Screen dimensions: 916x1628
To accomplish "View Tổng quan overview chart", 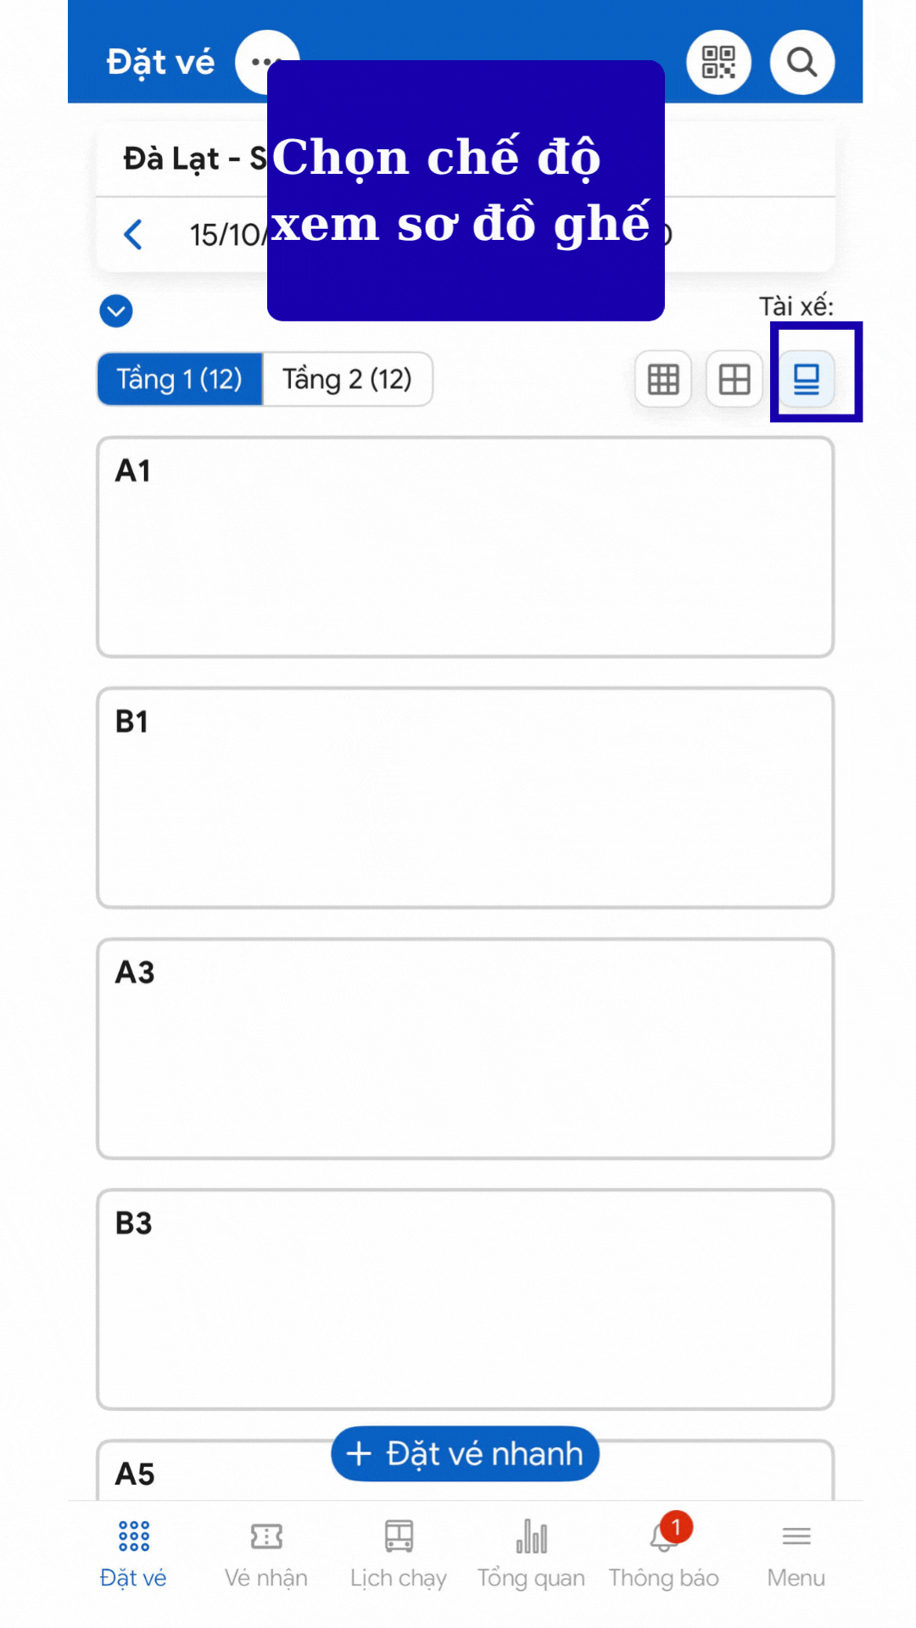I will click(531, 1553).
